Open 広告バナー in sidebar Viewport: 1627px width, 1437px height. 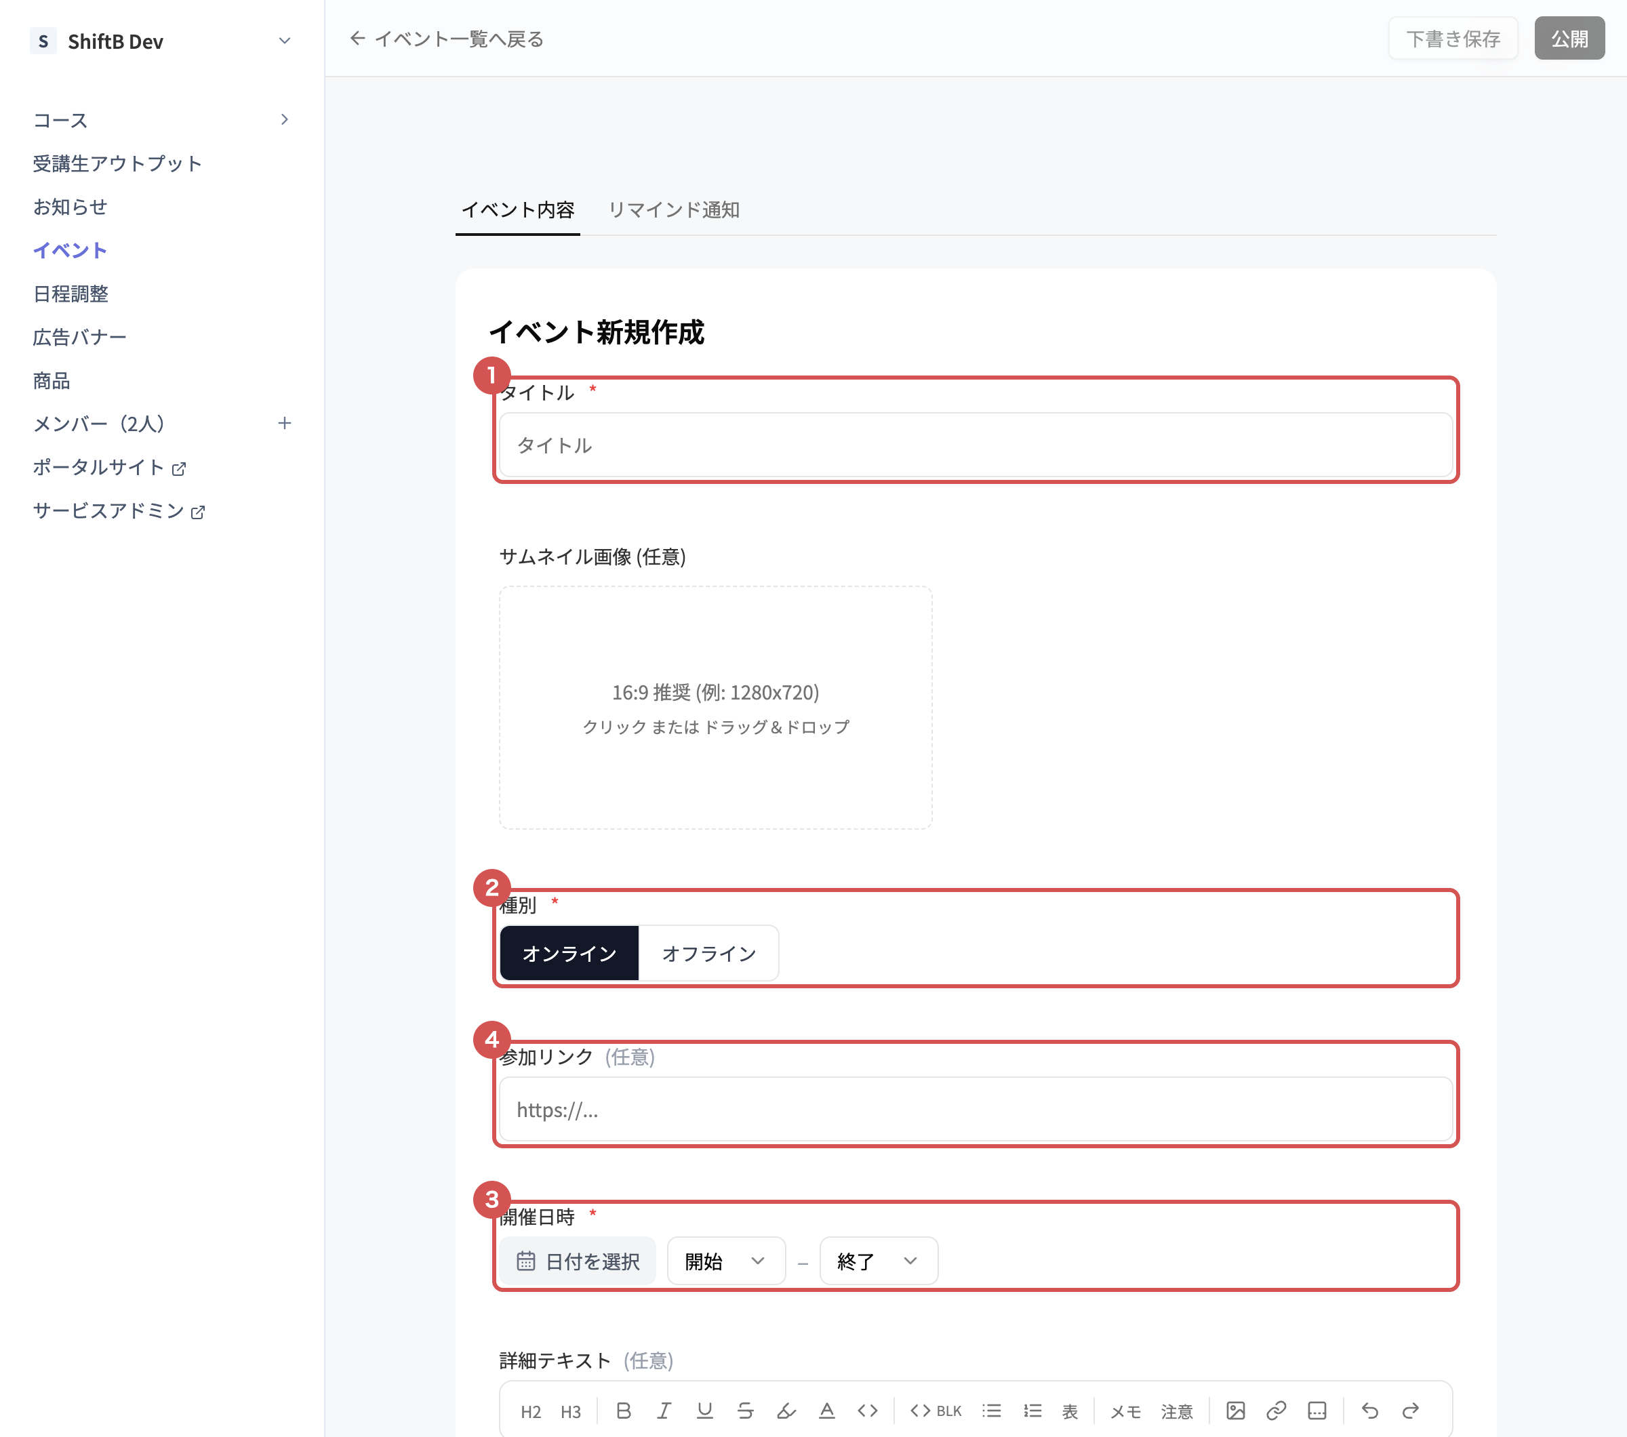[79, 337]
